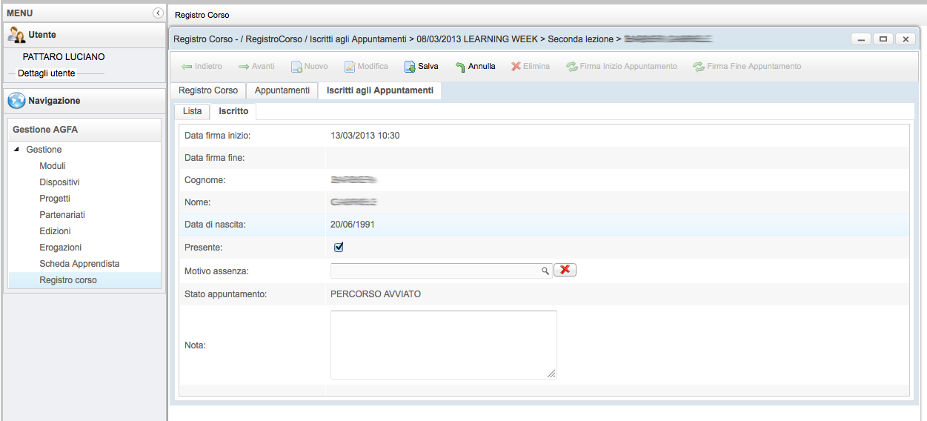Select Scheda Apprendista in navigation tree
The height and width of the screenshot is (421, 927).
point(79,264)
